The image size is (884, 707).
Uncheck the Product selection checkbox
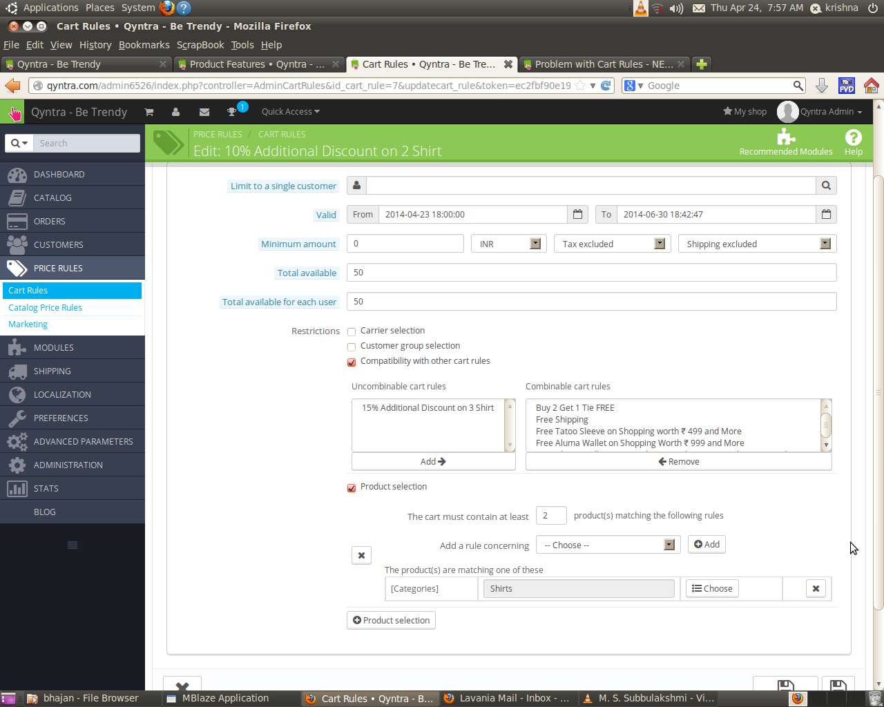[x=352, y=487]
